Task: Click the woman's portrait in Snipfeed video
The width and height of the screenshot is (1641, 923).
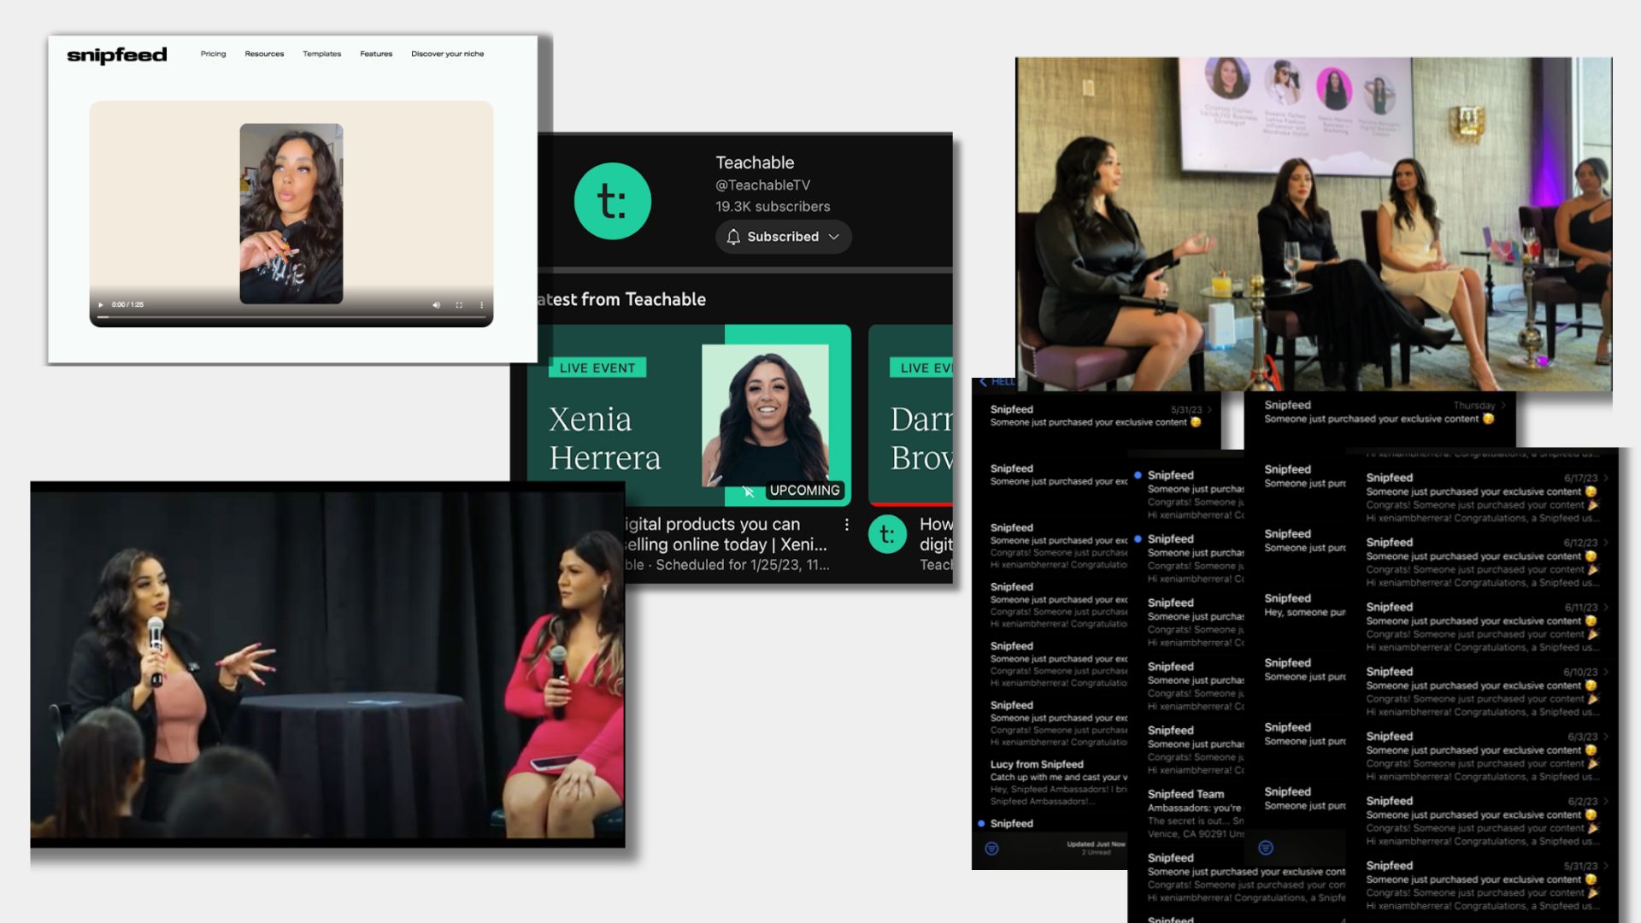Action: tap(291, 214)
